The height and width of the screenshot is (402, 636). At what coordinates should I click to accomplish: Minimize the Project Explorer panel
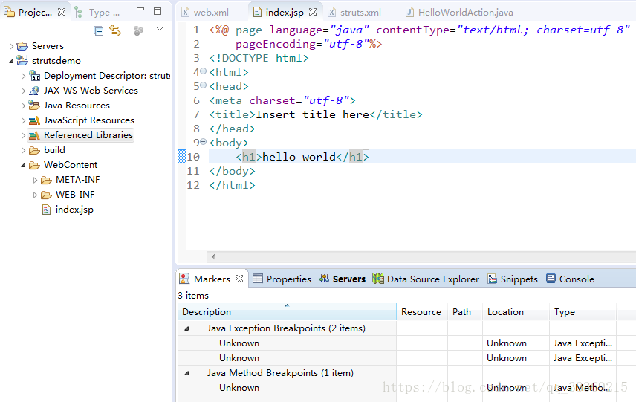pyautogui.click(x=140, y=10)
